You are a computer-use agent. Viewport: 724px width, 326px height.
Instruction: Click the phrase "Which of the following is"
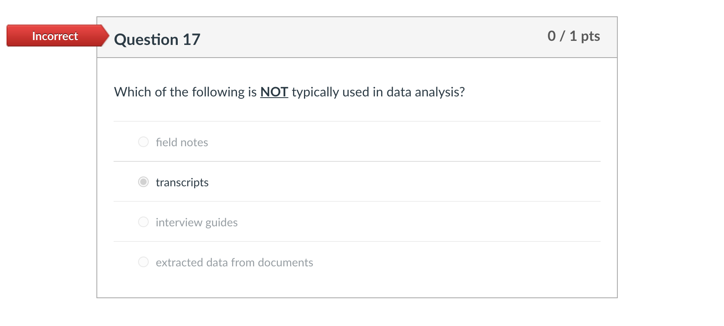pos(185,92)
